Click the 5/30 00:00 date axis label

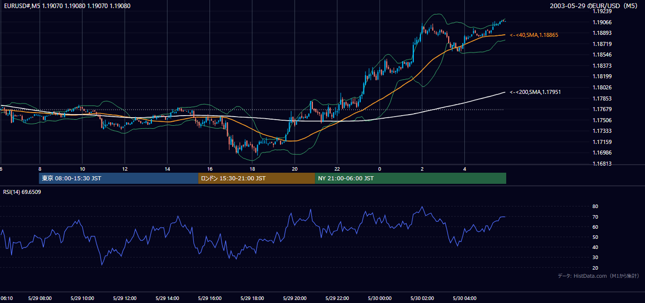(x=380, y=298)
